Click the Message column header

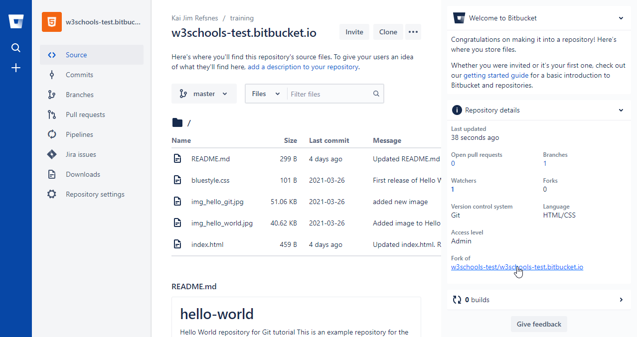point(387,140)
